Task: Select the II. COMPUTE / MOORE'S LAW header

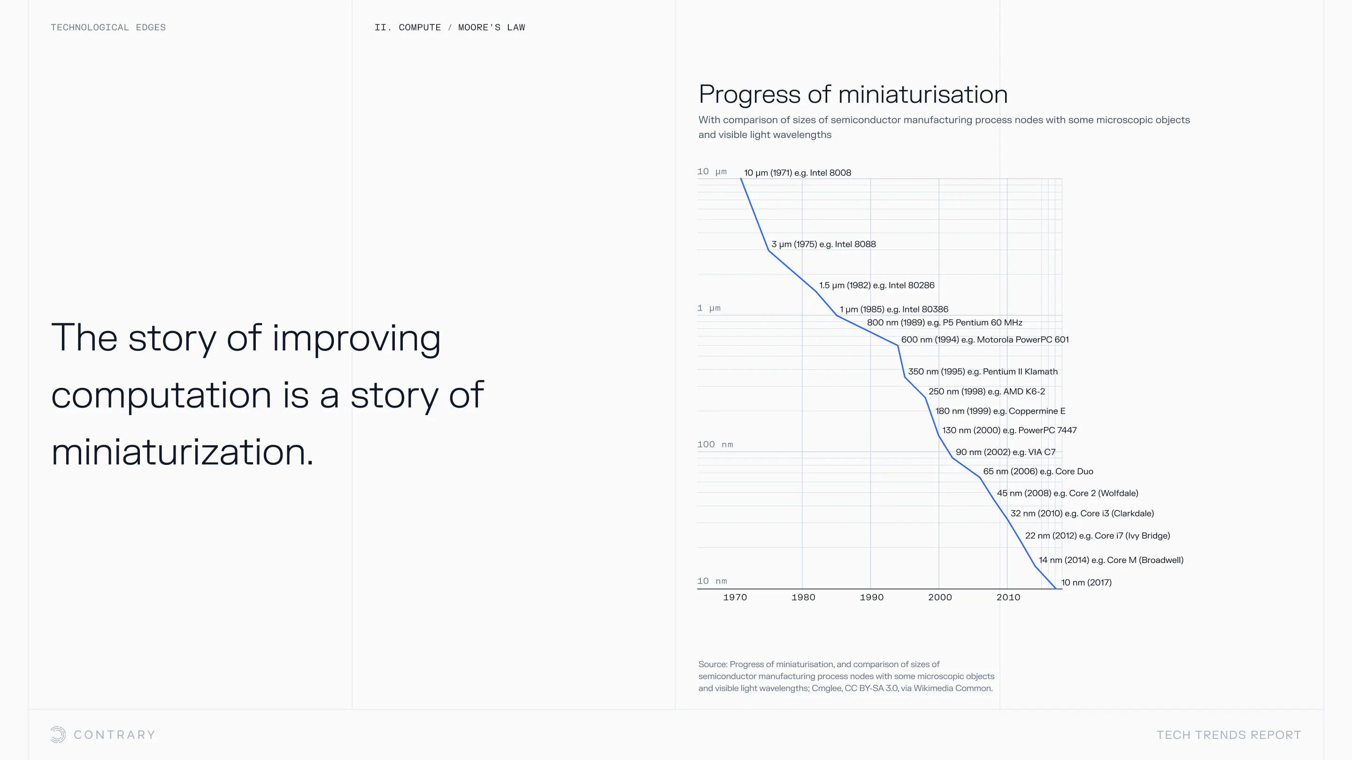Action: (x=449, y=27)
